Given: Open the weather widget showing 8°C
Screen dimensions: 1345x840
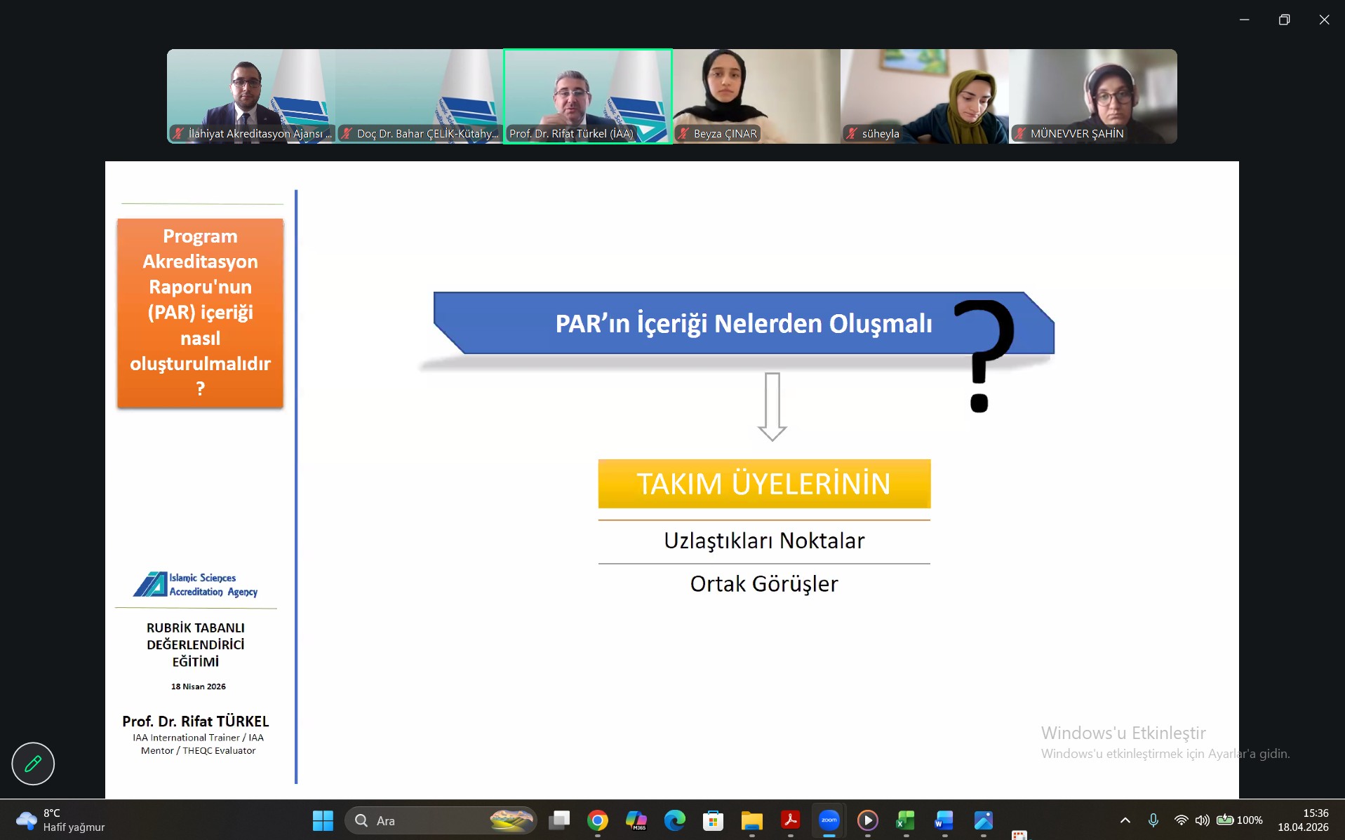Looking at the screenshot, I should click(x=60, y=820).
